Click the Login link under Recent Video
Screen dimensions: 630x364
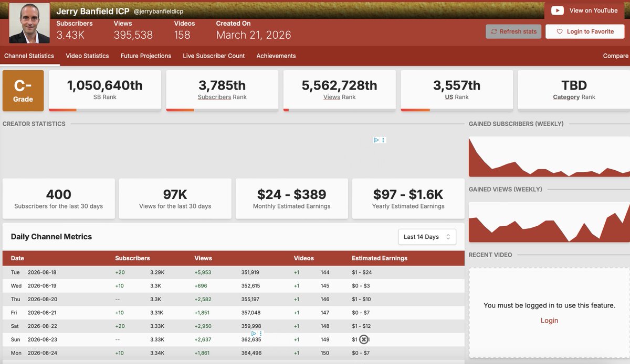pyautogui.click(x=549, y=321)
